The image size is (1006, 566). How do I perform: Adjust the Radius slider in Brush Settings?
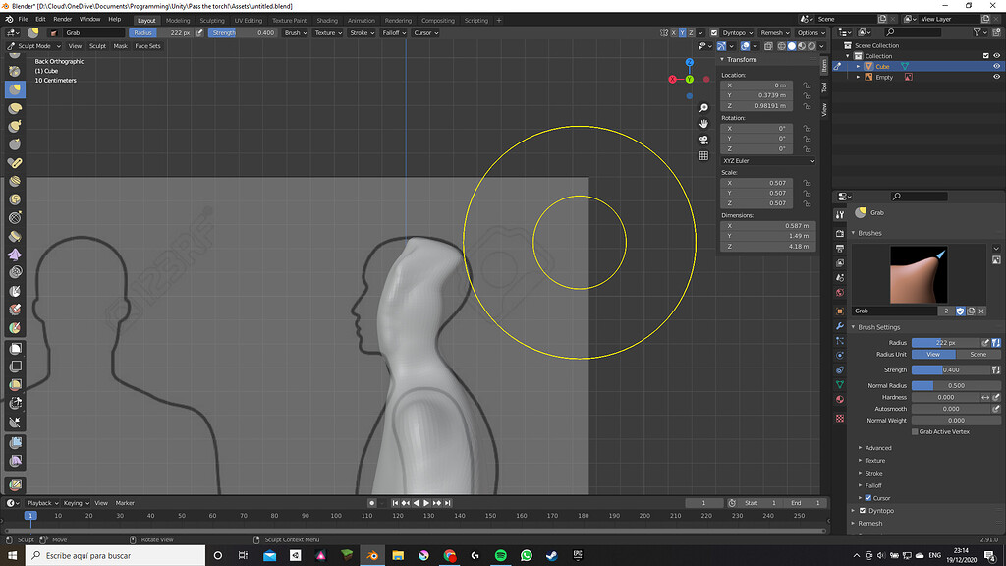[946, 343]
